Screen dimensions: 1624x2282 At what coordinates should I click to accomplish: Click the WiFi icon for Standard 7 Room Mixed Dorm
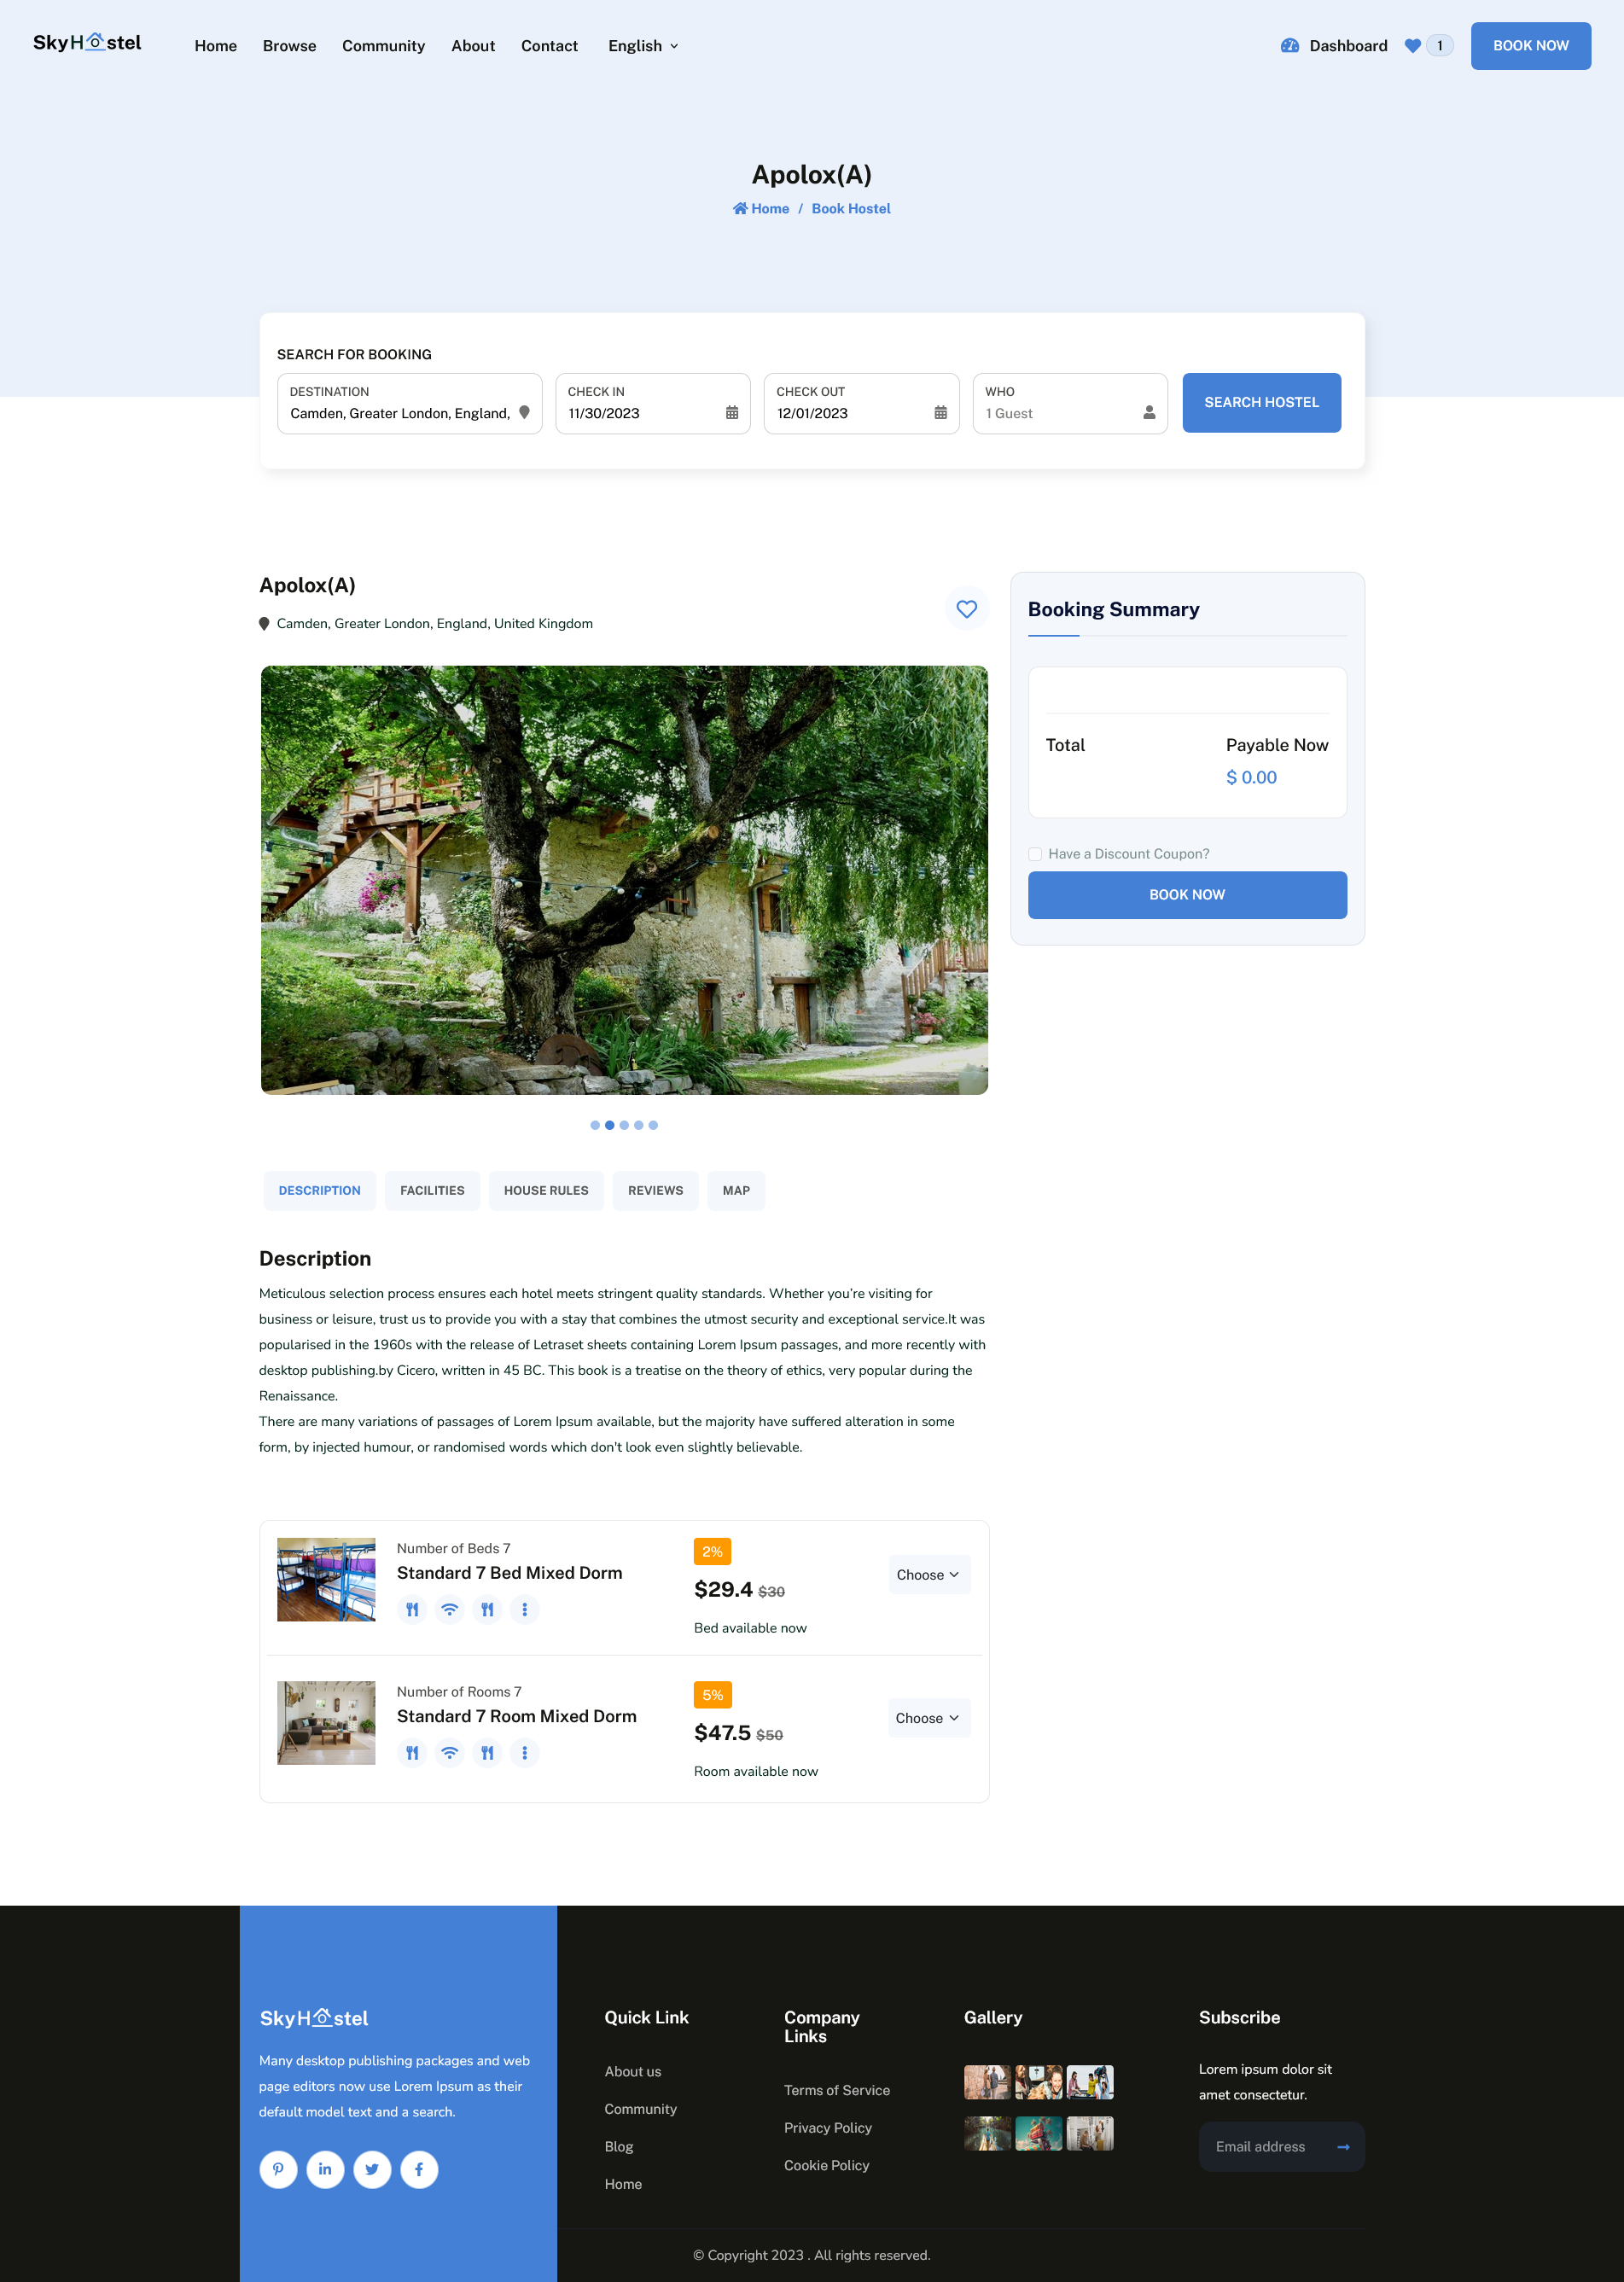tap(449, 1753)
